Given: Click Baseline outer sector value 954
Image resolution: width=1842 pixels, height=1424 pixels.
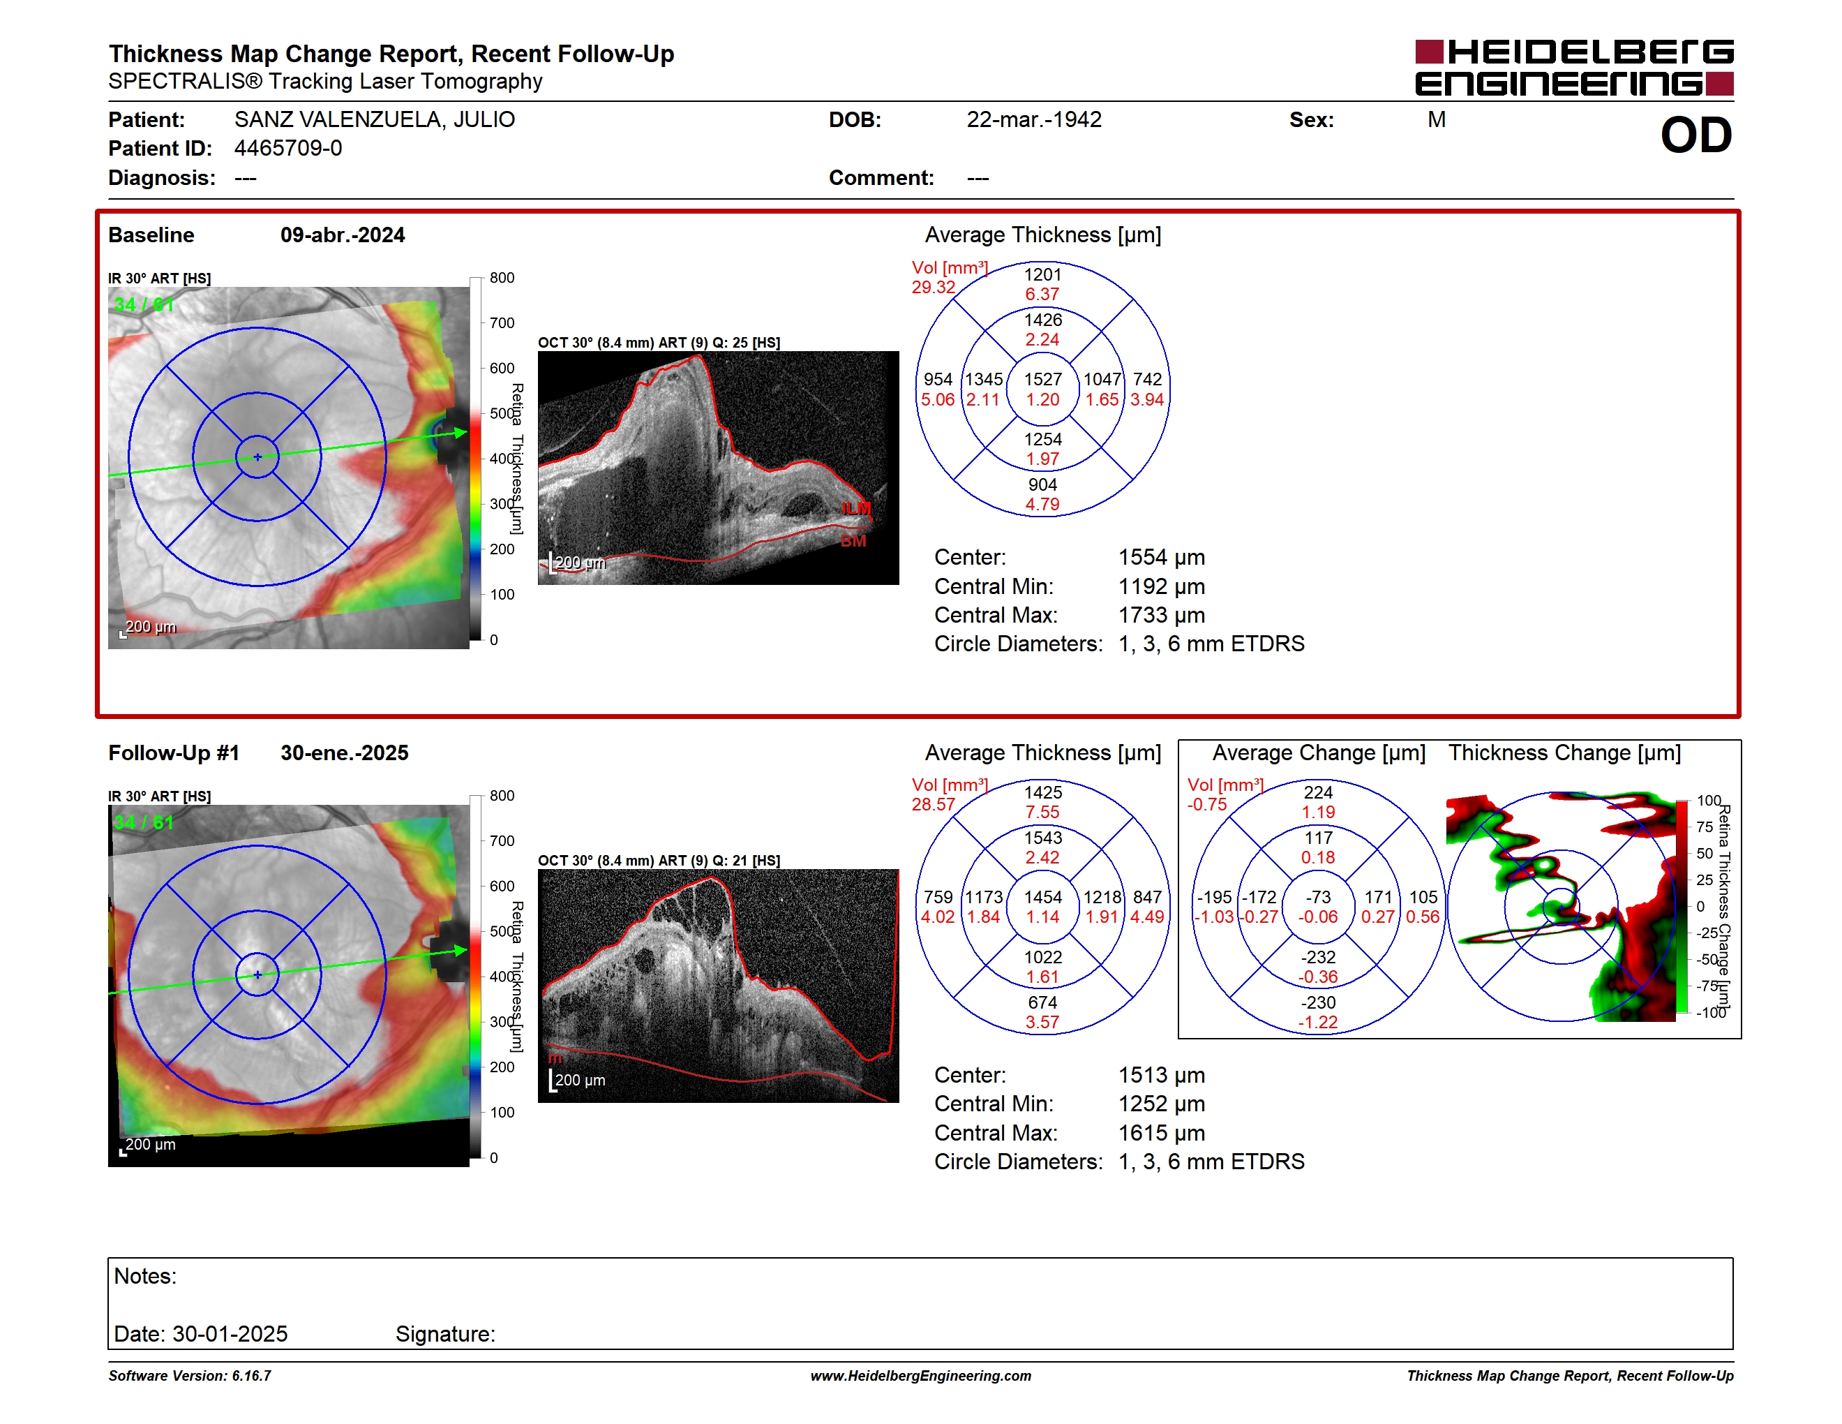Looking at the screenshot, I should (x=938, y=380).
